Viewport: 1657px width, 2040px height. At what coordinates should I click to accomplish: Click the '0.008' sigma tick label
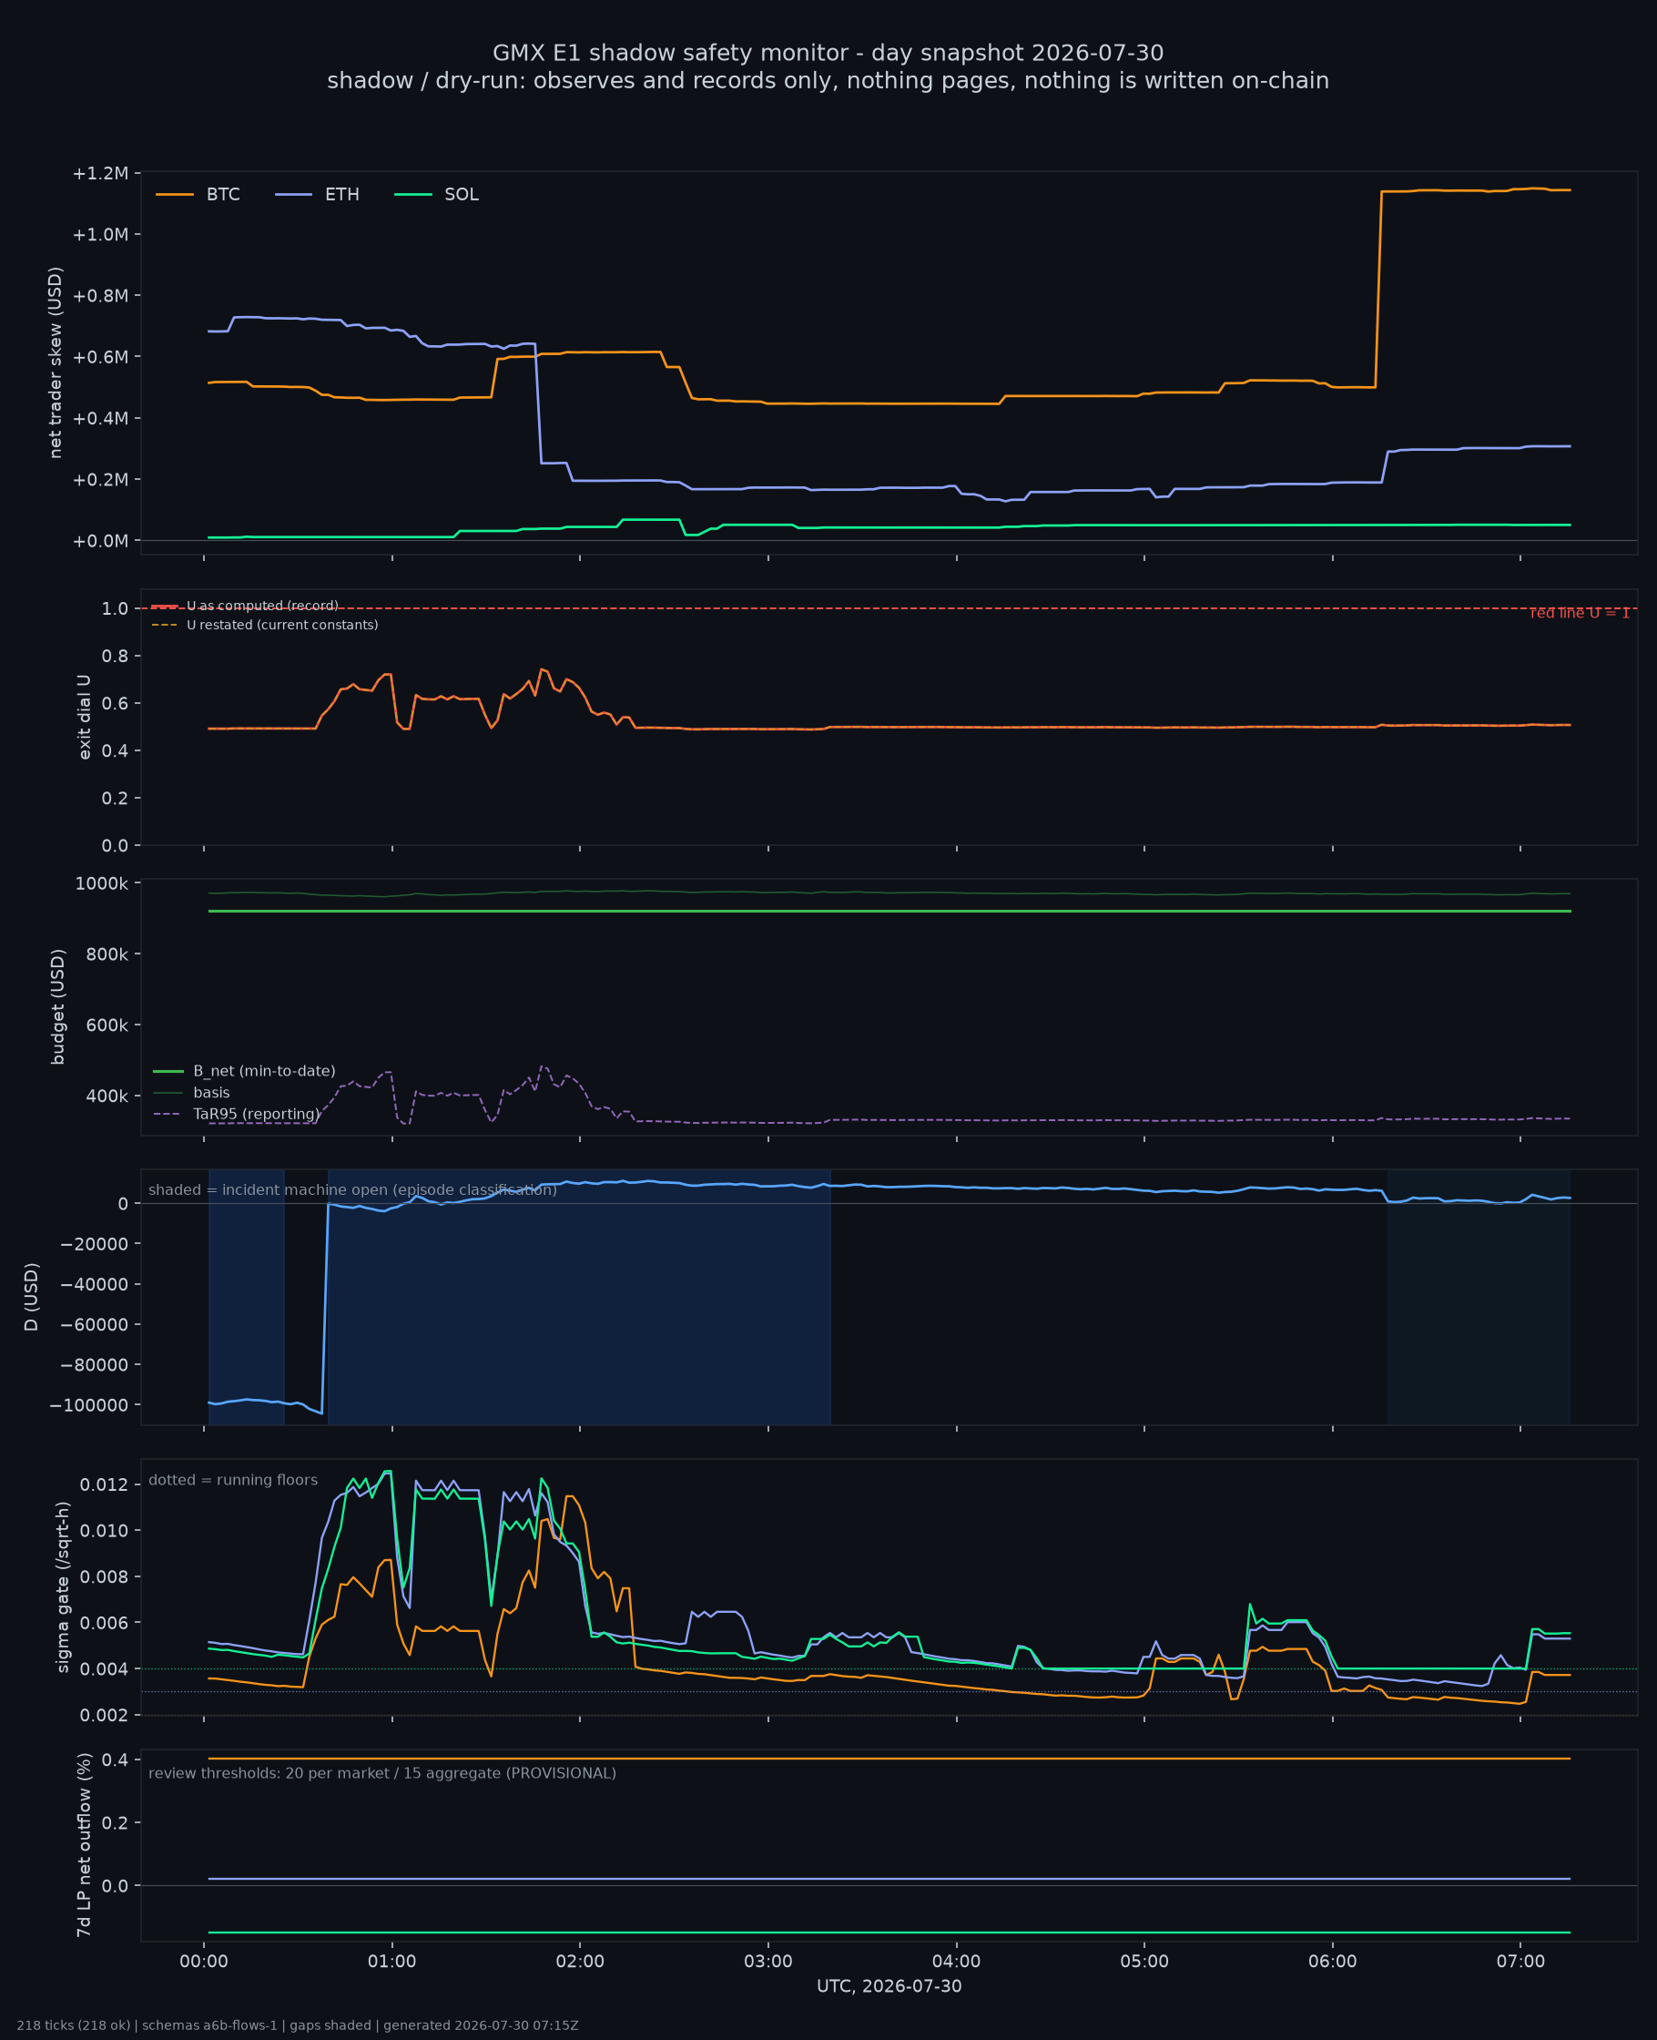104,1577
